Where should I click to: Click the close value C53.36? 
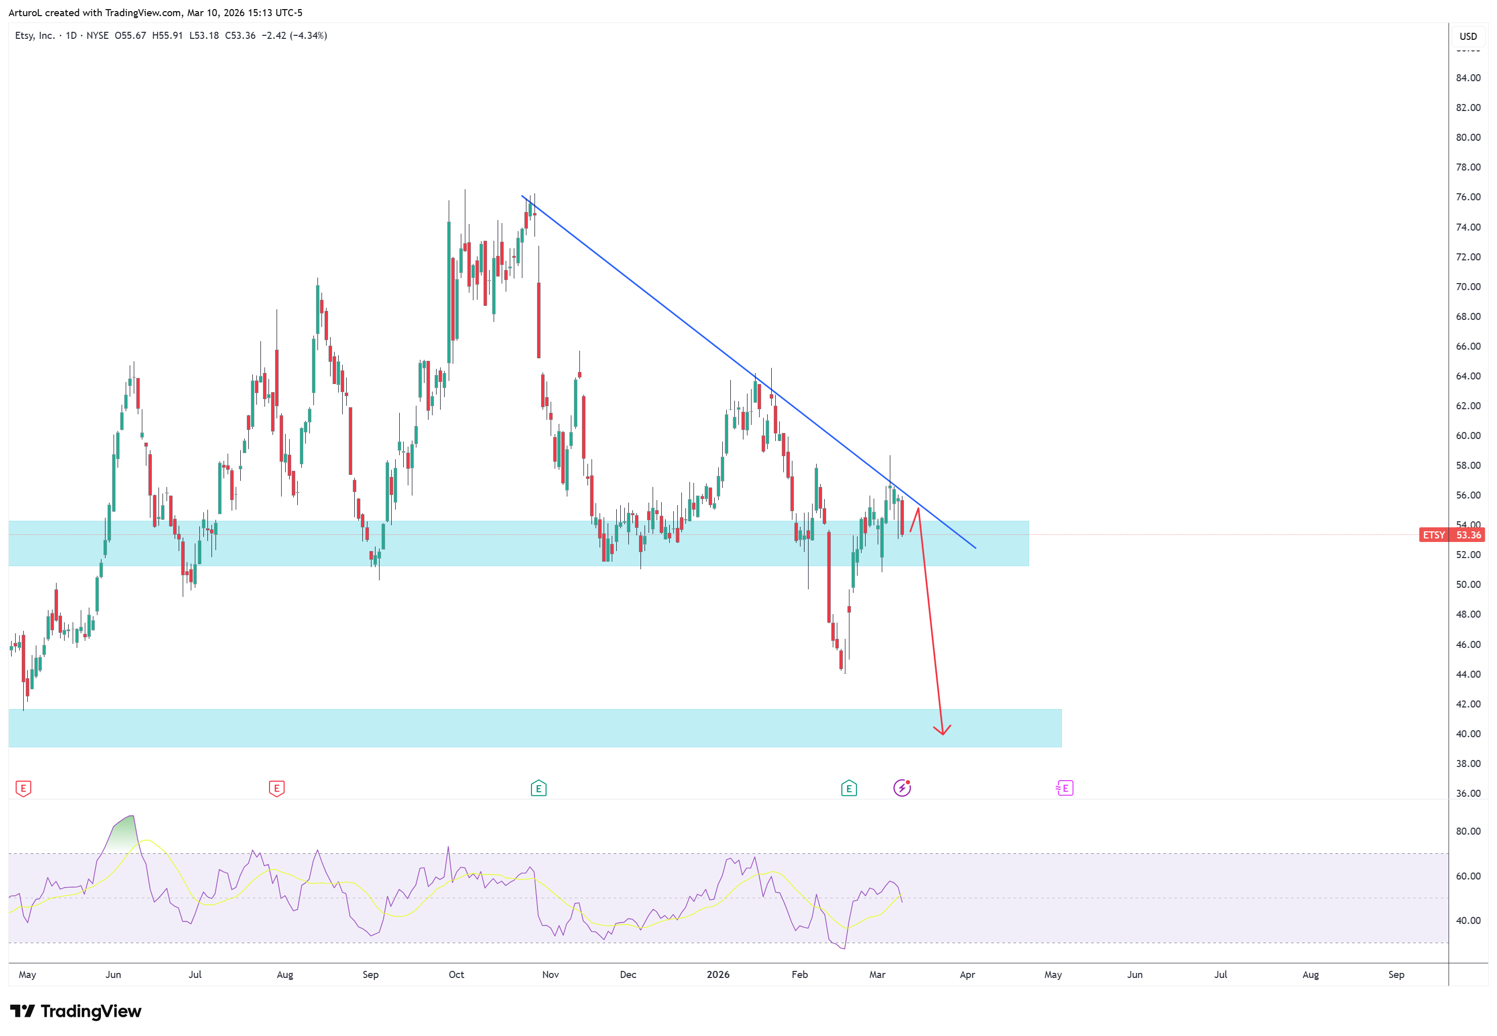(x=240, y=36)
